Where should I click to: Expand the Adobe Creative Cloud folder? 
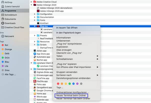pyautogui.click(x=31, y=2)
